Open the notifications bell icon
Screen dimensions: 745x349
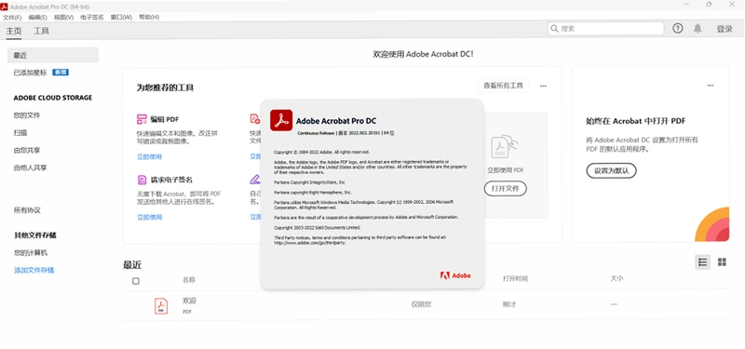(x=698, y=29)
